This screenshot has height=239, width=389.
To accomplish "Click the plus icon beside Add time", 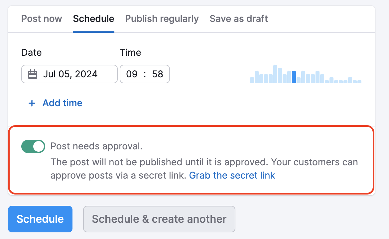I will pos(32,103).
